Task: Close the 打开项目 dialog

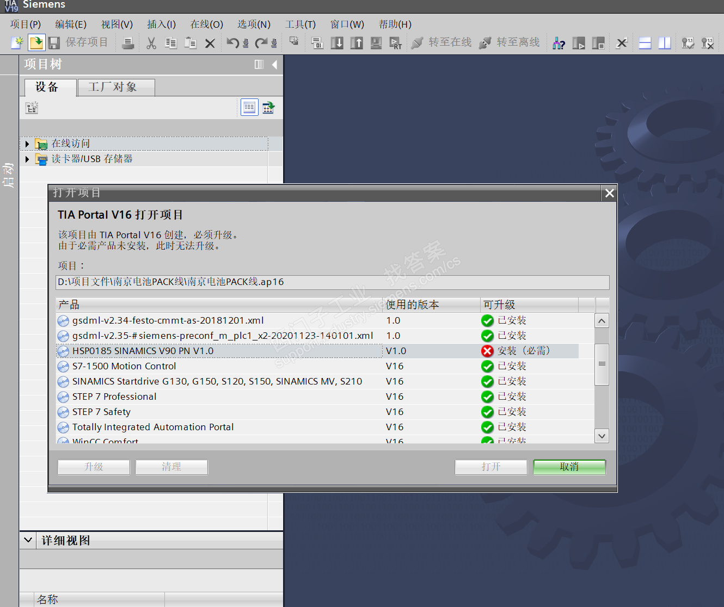Action: [x=610, y=193]
